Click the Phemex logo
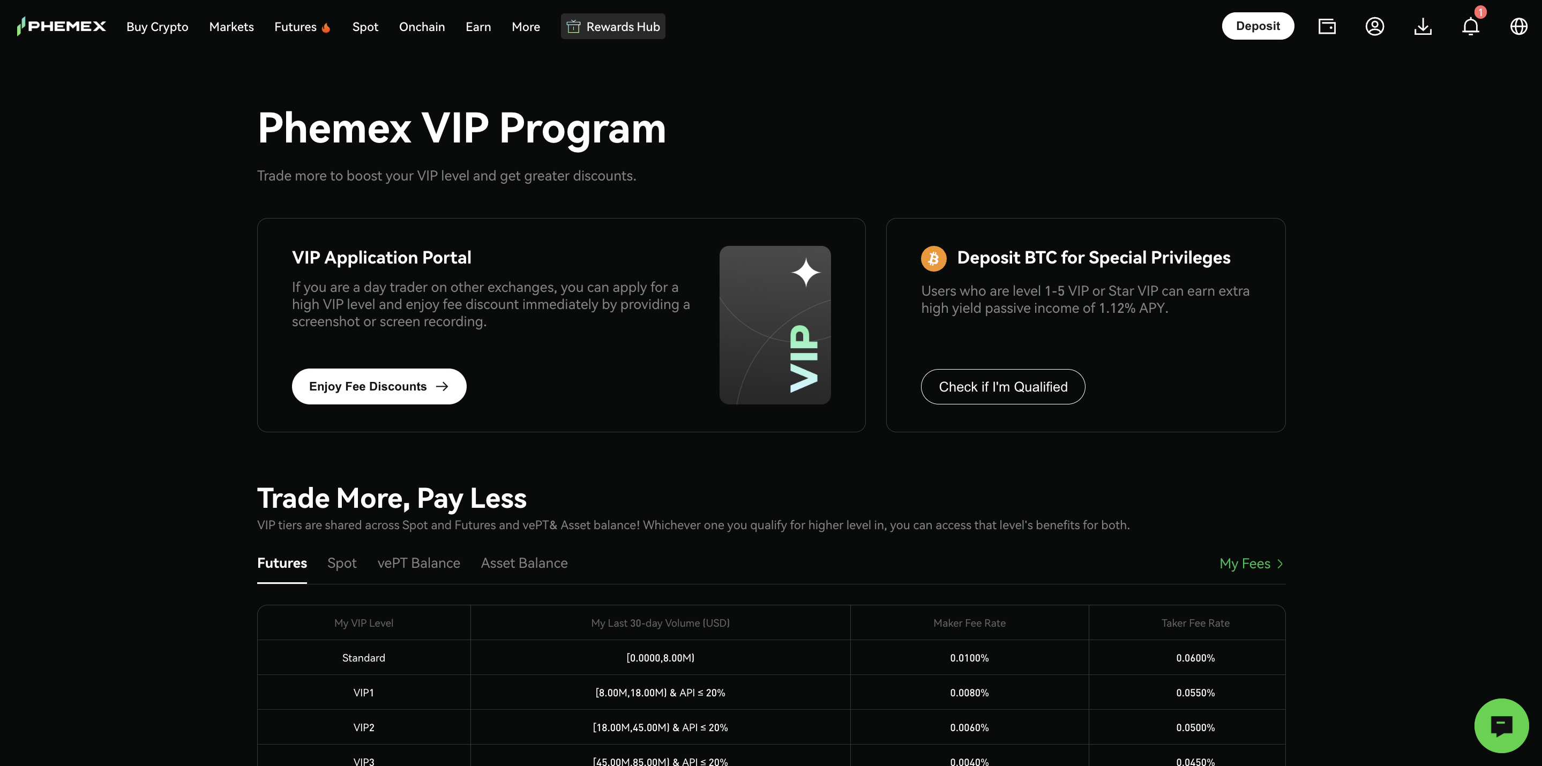This screenshot has height=766, width=1542. click(x=61, y=26)
